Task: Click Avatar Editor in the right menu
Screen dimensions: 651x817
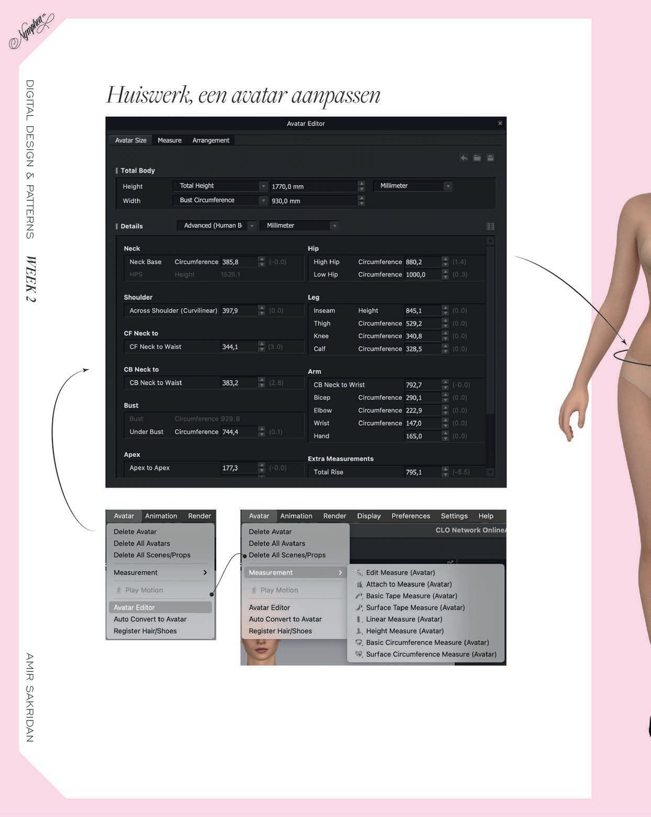Action: click(x=269, y=608)
